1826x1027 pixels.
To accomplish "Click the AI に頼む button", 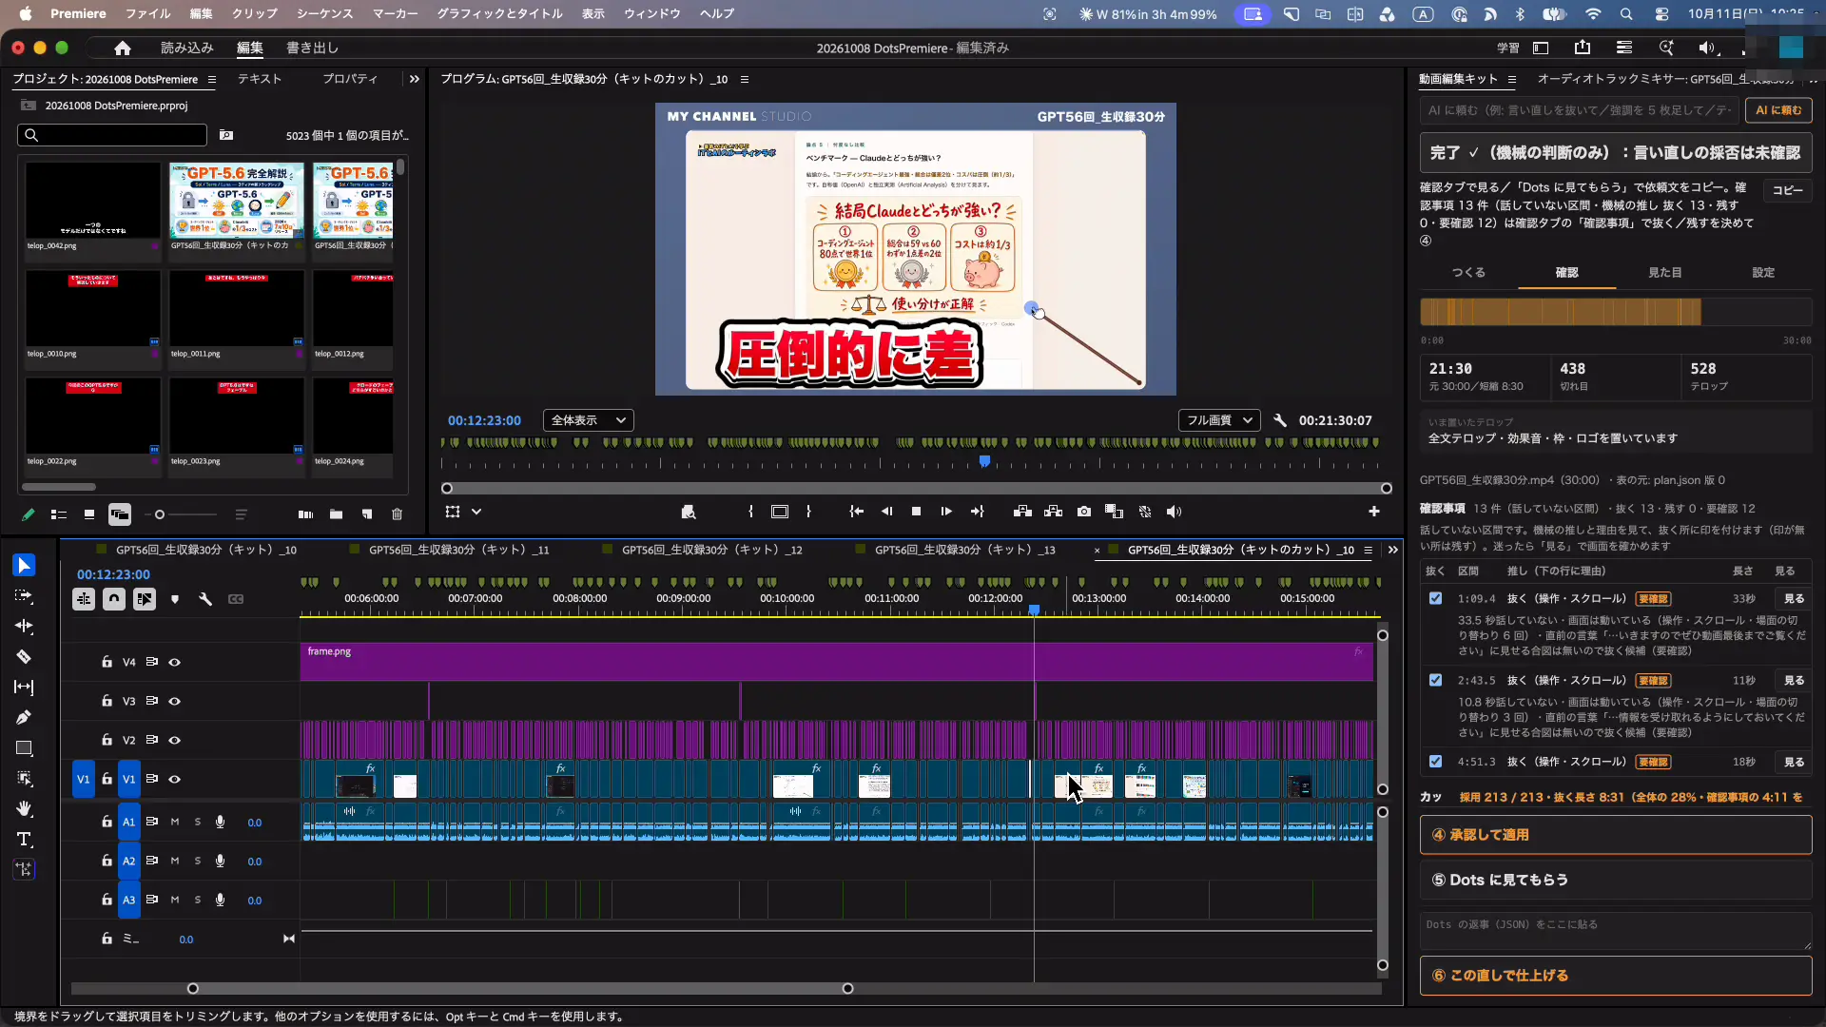I will (1778, 110).
